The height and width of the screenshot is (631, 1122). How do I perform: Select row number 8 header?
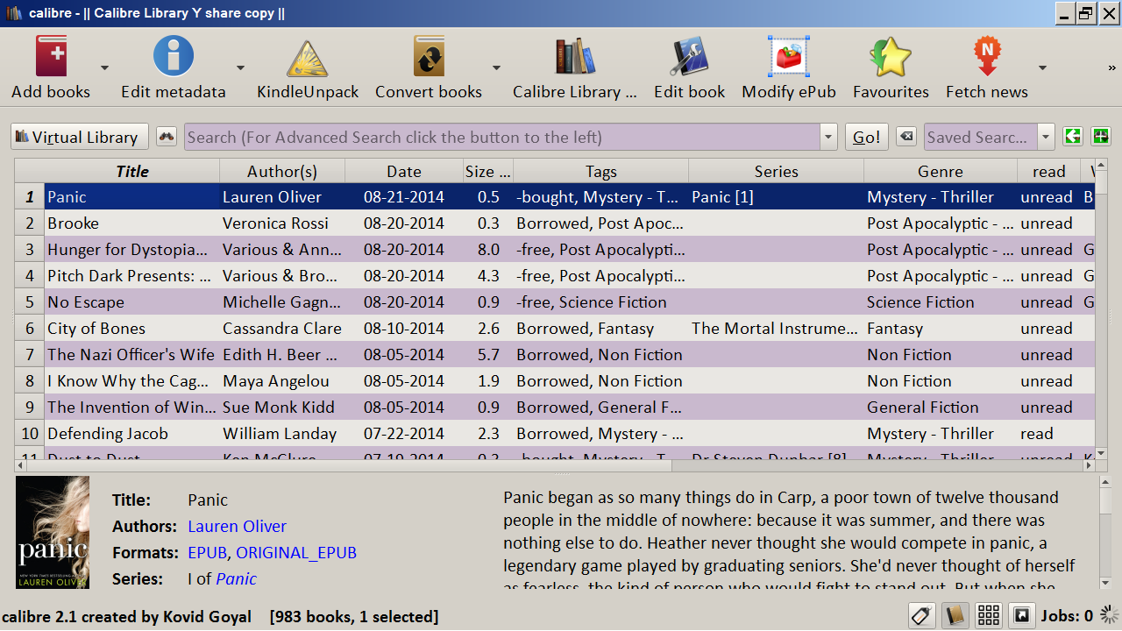pos(30,381)
